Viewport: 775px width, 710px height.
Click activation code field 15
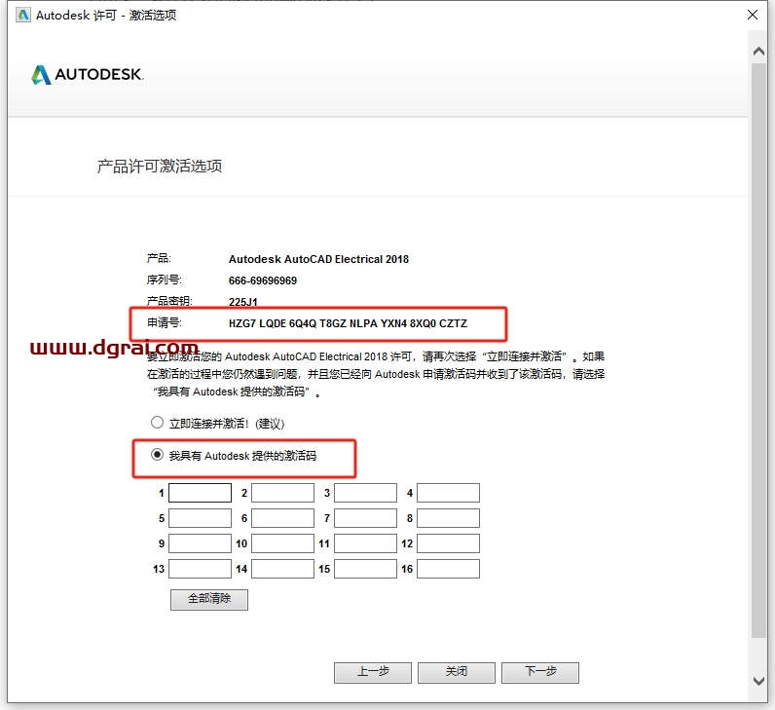tap(366, 569)
